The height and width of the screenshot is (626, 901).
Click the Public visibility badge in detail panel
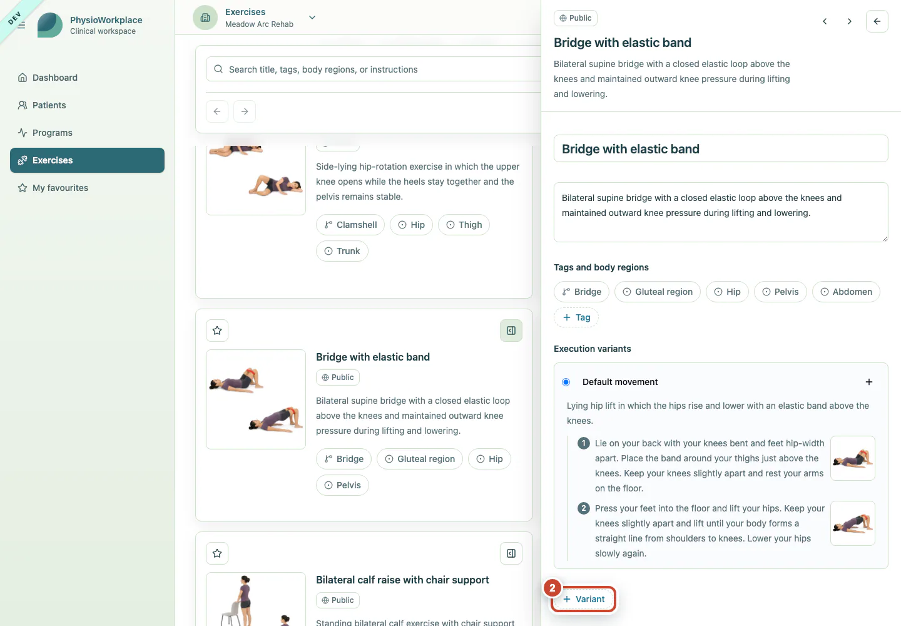coord(576,18)
